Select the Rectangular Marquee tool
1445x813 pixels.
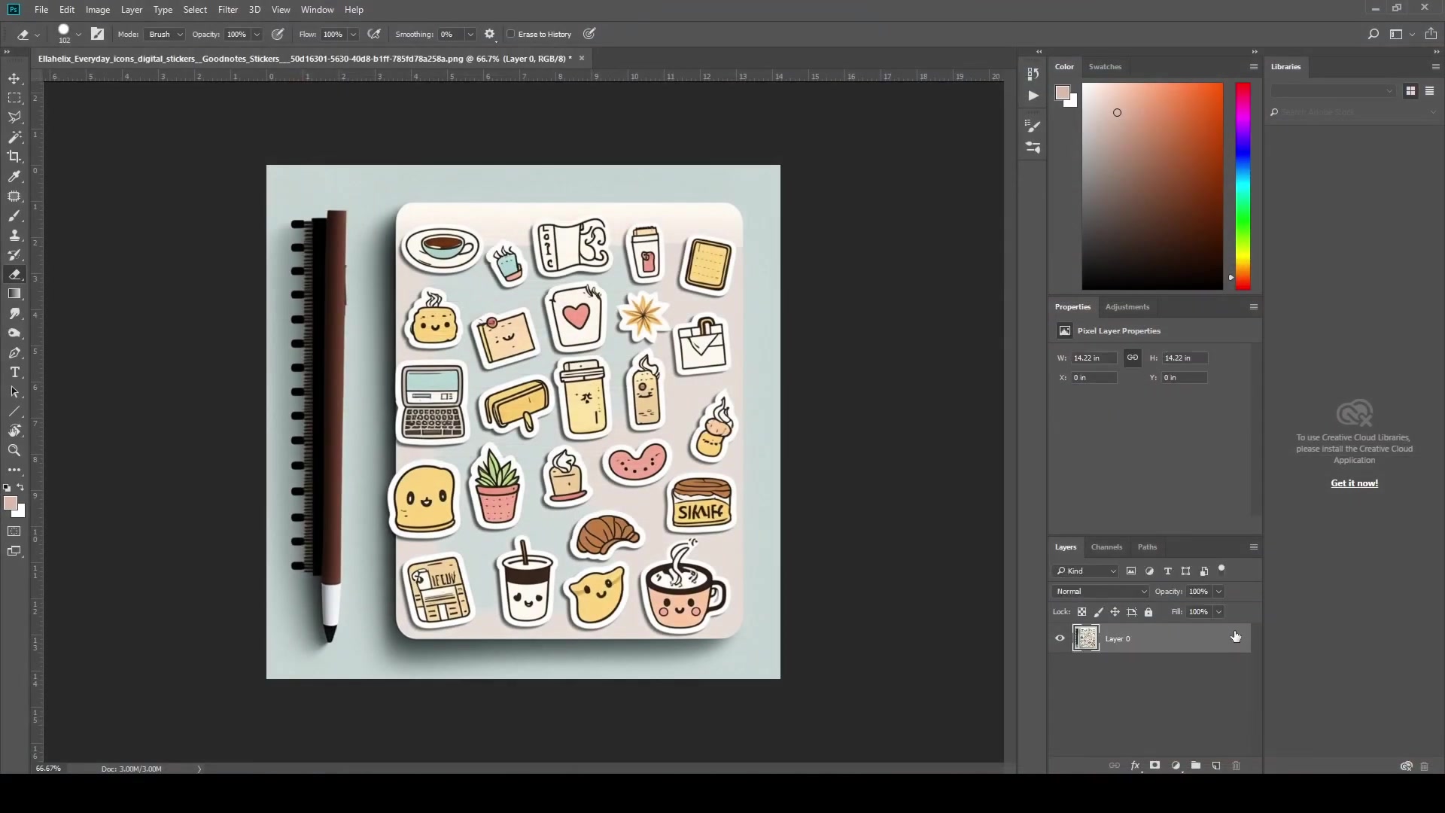click(x=14, y=98)
